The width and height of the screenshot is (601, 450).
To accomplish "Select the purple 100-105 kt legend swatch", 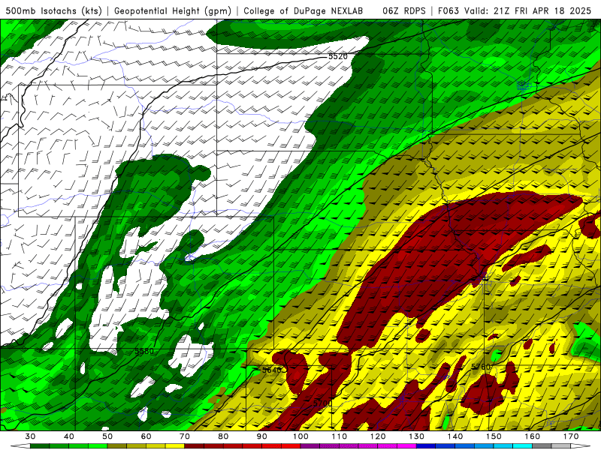I will coord(310,446).
